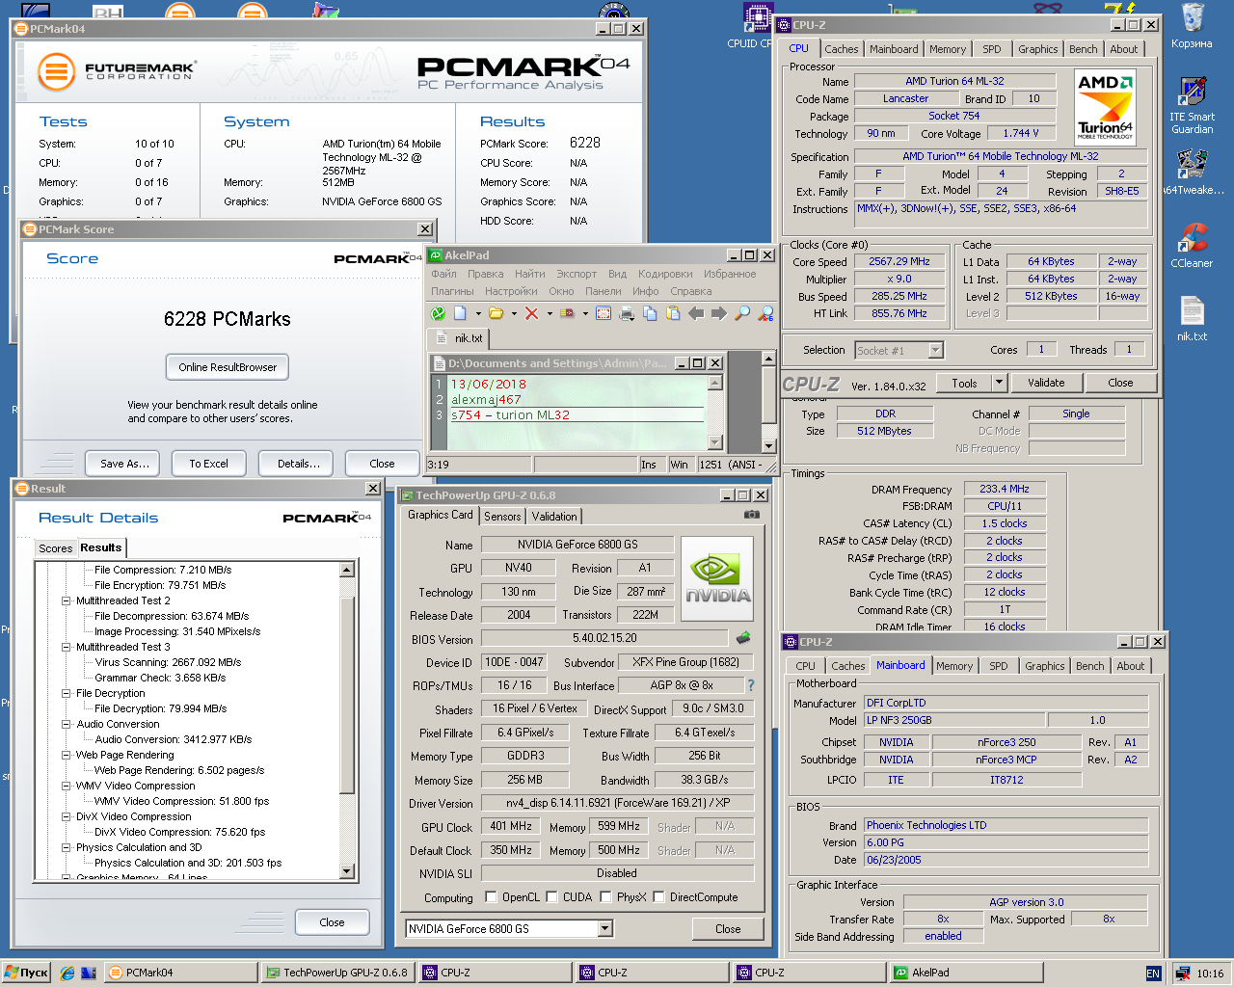
Task: Click the Validate button in CPU-Z
Action: (x=1046, y=383)
